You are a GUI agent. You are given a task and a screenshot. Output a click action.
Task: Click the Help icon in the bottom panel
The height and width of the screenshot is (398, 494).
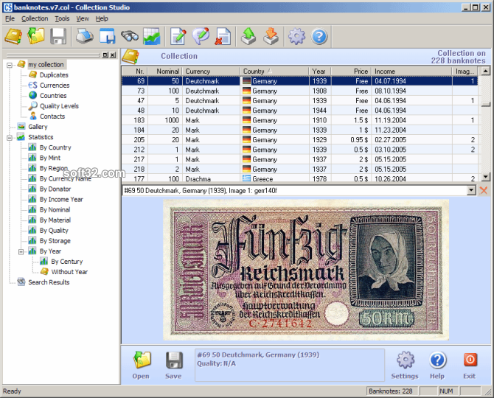click(x=437, y=360)
